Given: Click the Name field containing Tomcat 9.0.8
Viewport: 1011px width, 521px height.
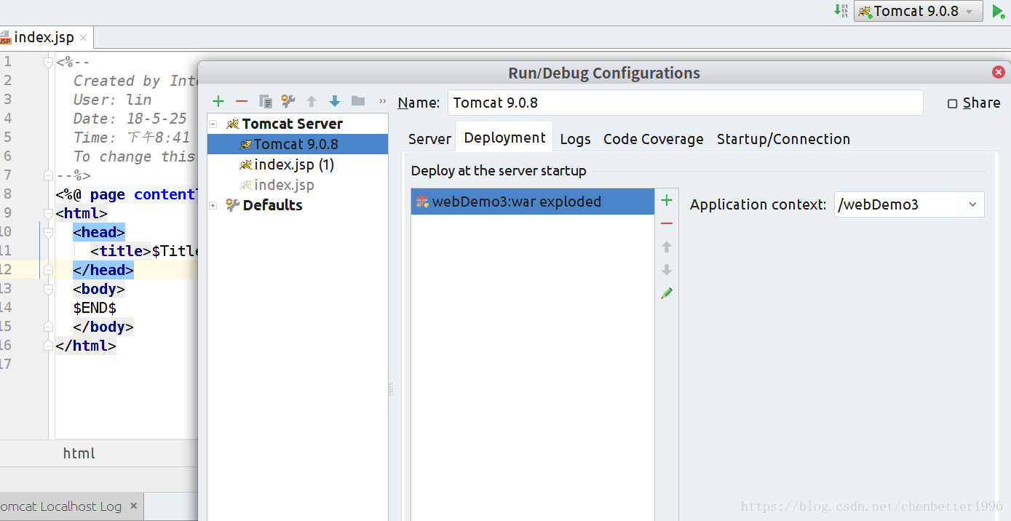Looking at the screenshot, I should point(685,103).
